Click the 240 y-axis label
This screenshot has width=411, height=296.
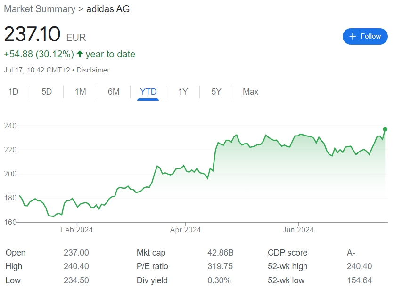coord(10,126)
